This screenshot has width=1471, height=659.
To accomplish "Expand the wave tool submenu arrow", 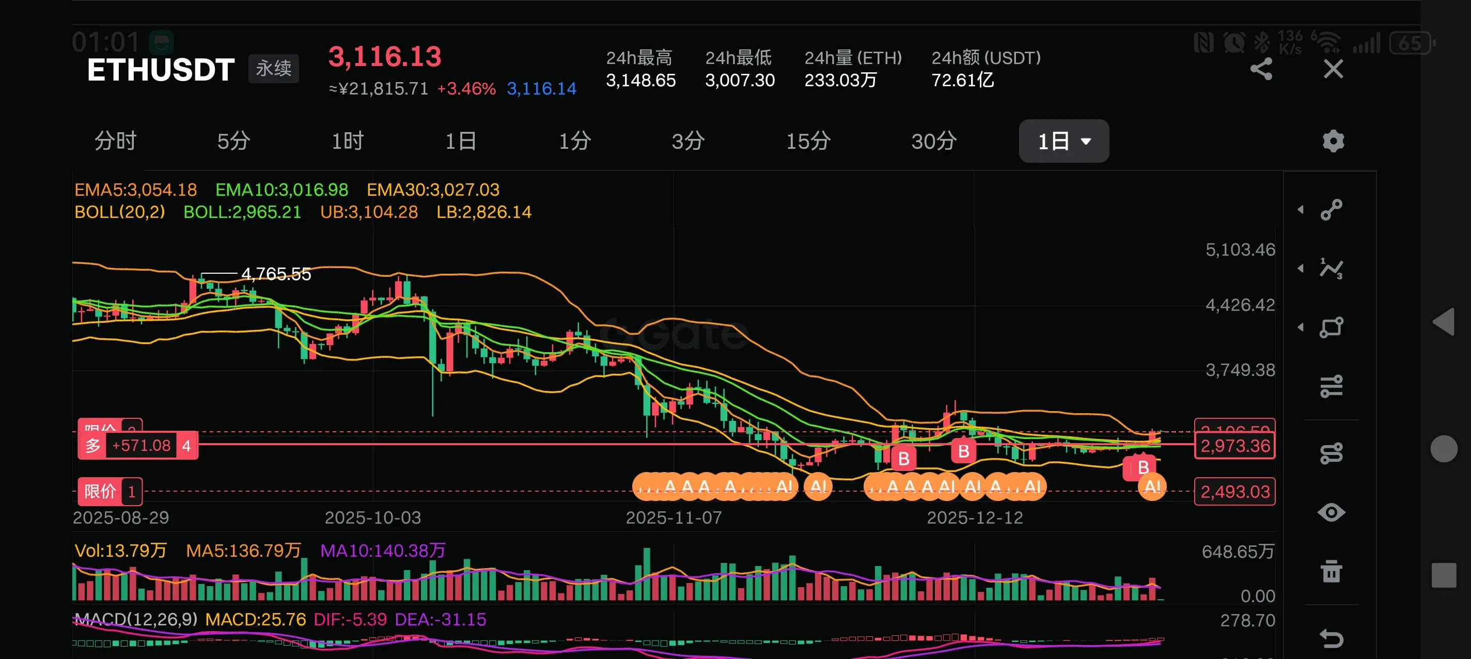I will pos(1301,269).
